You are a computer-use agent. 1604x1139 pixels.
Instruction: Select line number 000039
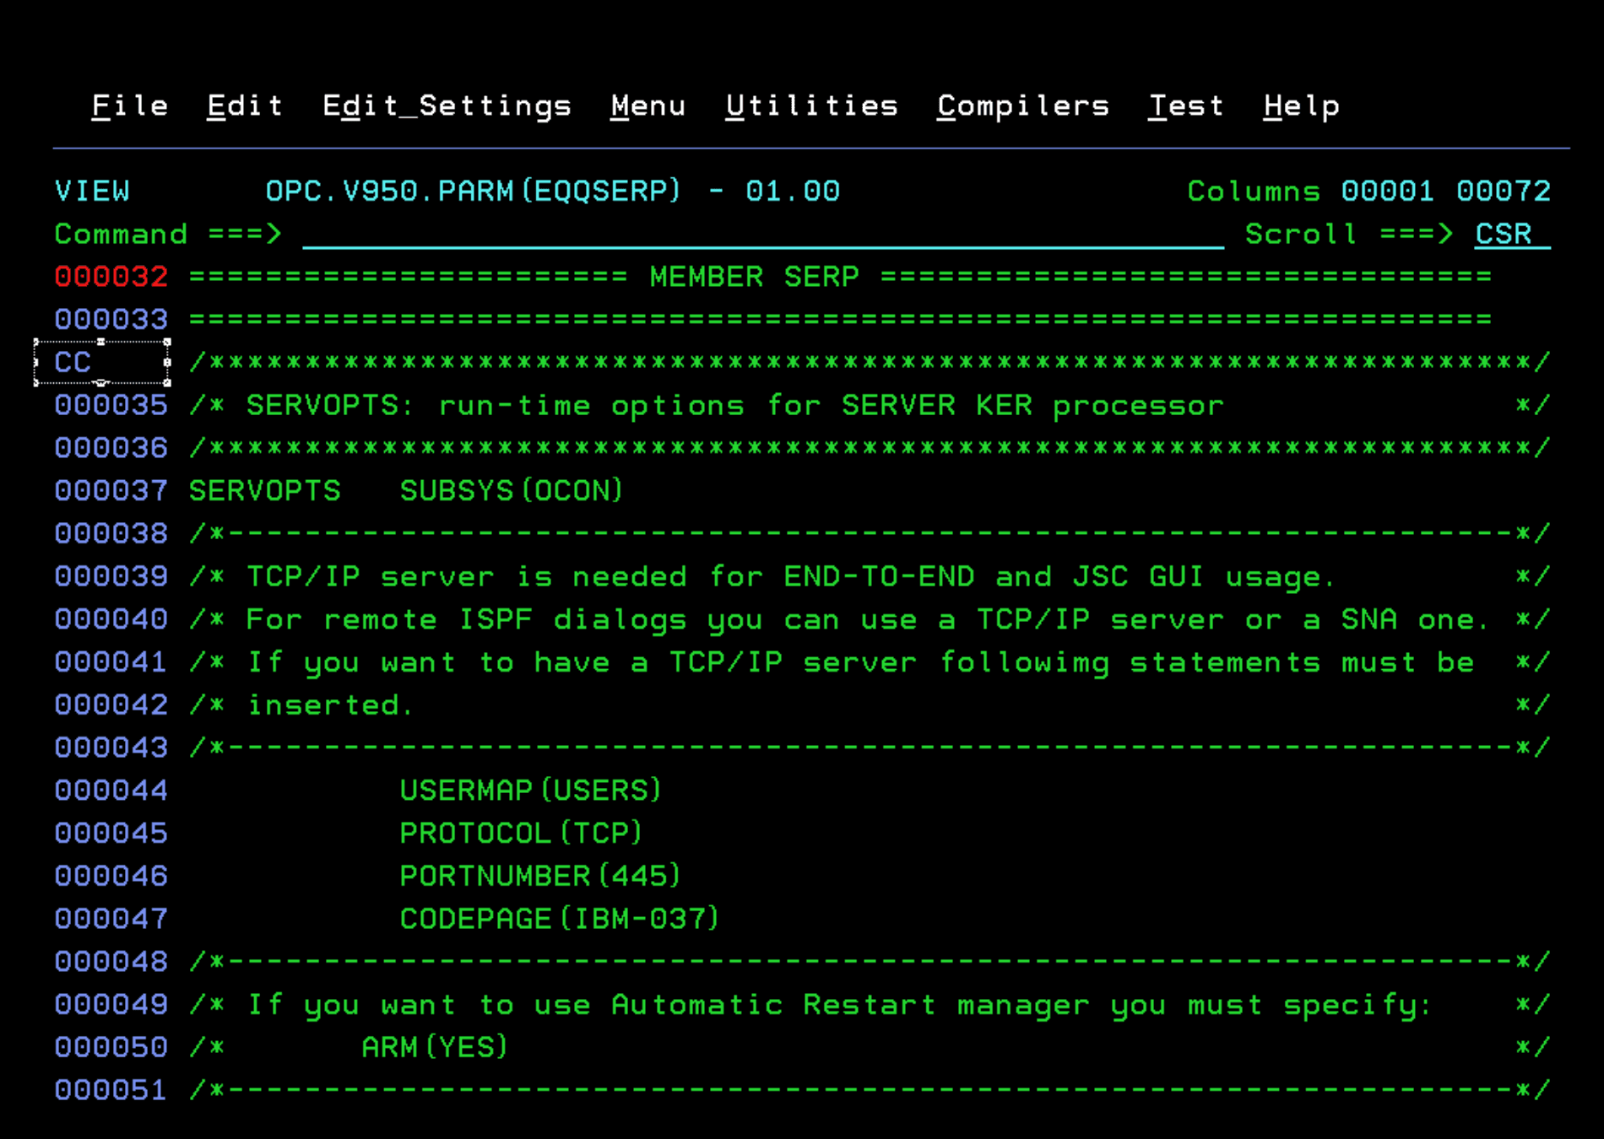[111, 577]
